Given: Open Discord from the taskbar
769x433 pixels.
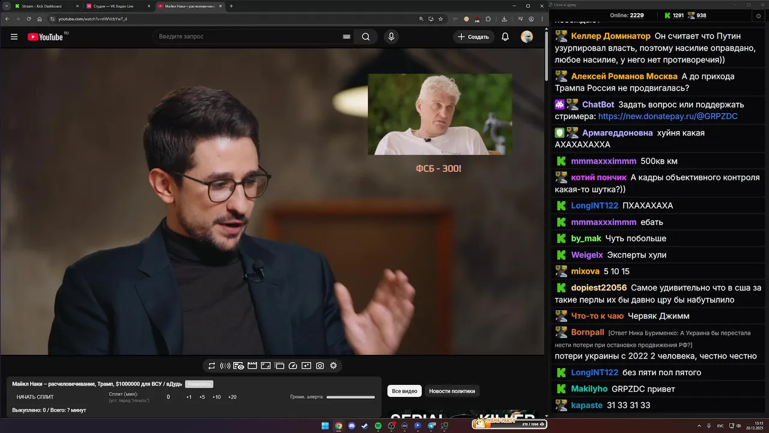Looking at the screenshot, I should tap(351, 426).
